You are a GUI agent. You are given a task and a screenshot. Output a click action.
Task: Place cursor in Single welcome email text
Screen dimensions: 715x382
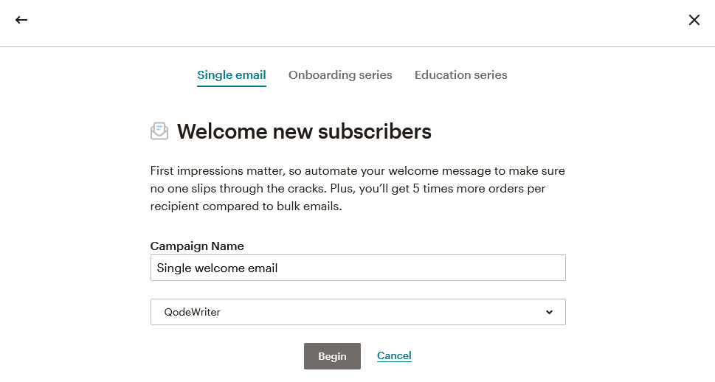click(217, 268)
